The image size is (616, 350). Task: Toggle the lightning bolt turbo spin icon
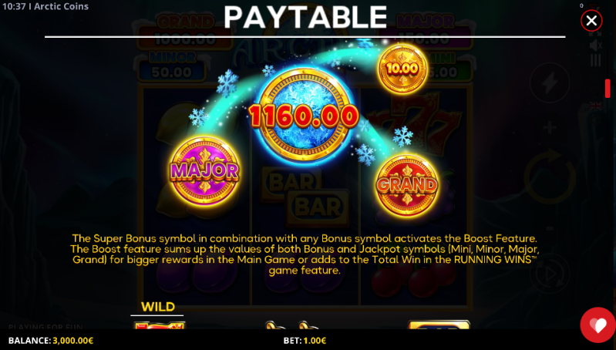tap(550, 82)
